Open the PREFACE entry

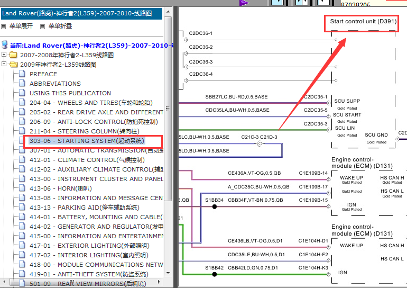(43, 74)
